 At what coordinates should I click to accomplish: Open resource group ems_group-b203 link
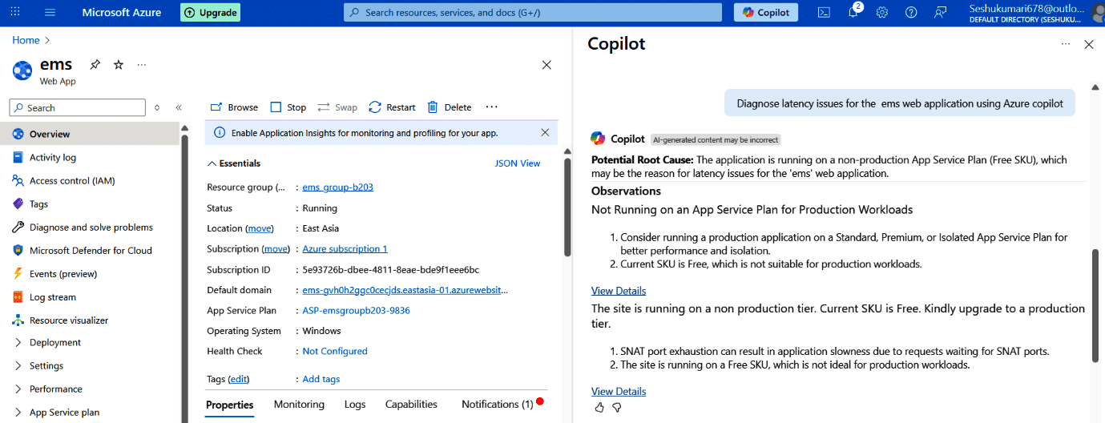click(337, 187)
